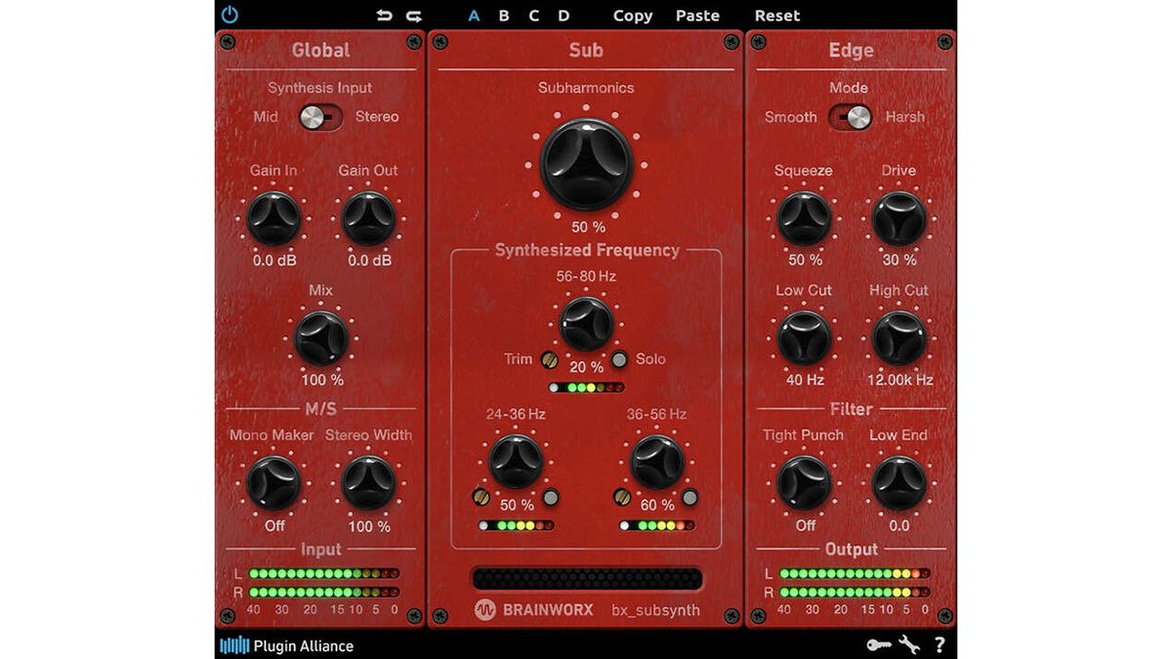Enable Solo on the 56-80 Hz band

coord(618,360)
